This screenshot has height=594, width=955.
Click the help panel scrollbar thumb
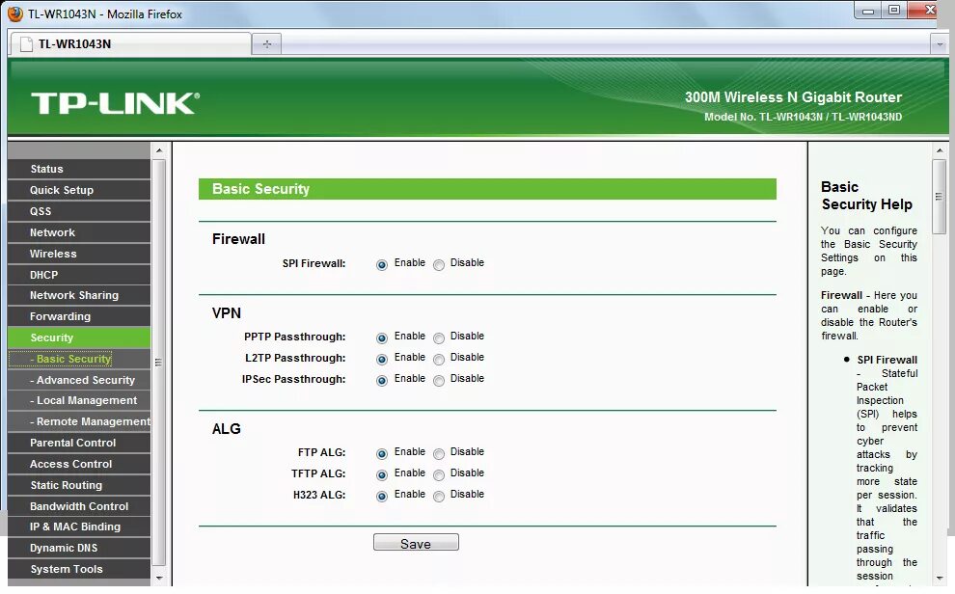940,196
